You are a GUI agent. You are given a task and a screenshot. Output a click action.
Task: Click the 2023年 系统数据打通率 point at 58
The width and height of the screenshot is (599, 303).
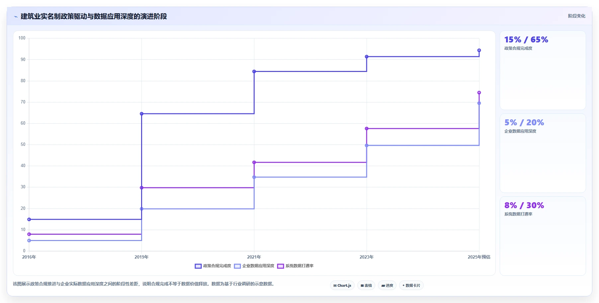[x=367, y=129]
